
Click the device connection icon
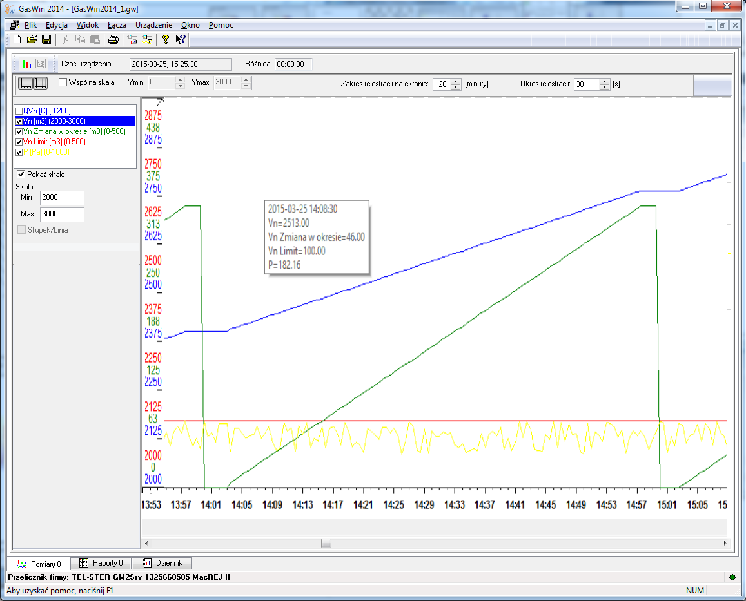[x=133, y=39]
